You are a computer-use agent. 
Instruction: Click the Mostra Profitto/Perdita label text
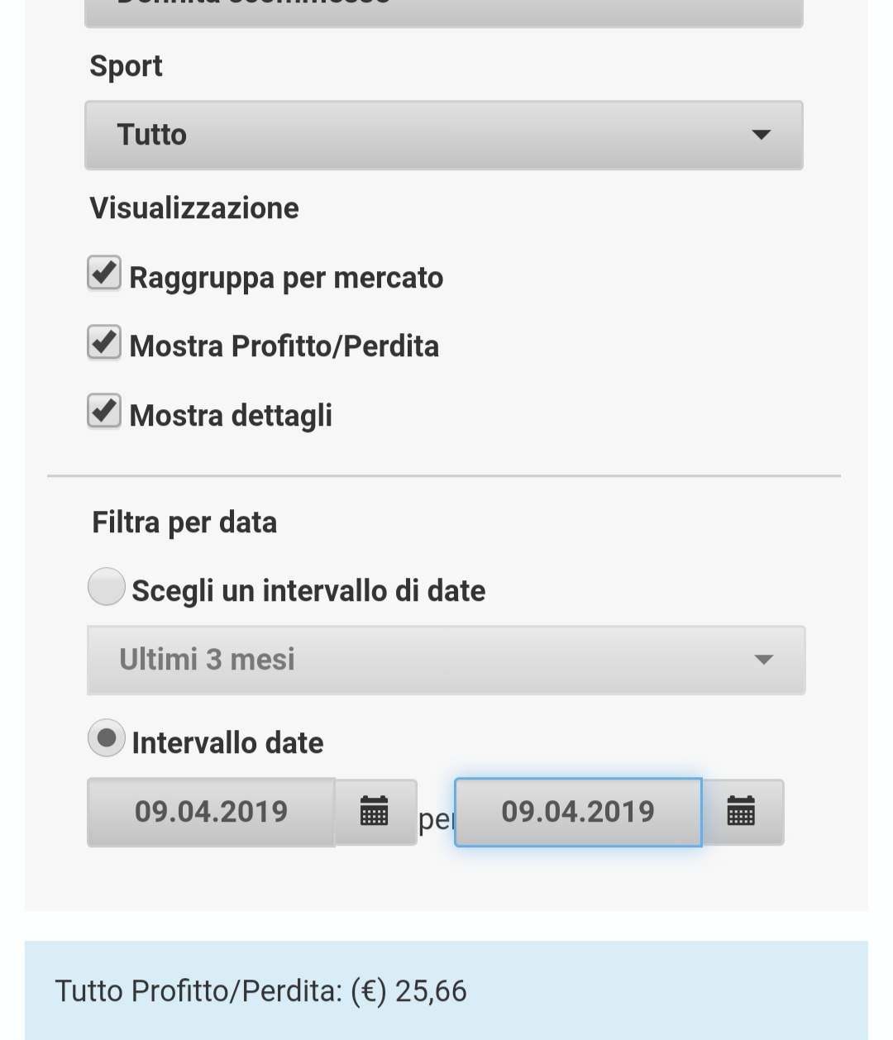284,346
